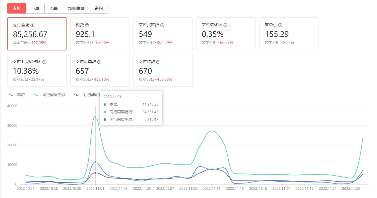Click the question mark beside 支付件数
This screenshot has height=198, width=377.
click(159, 62)
